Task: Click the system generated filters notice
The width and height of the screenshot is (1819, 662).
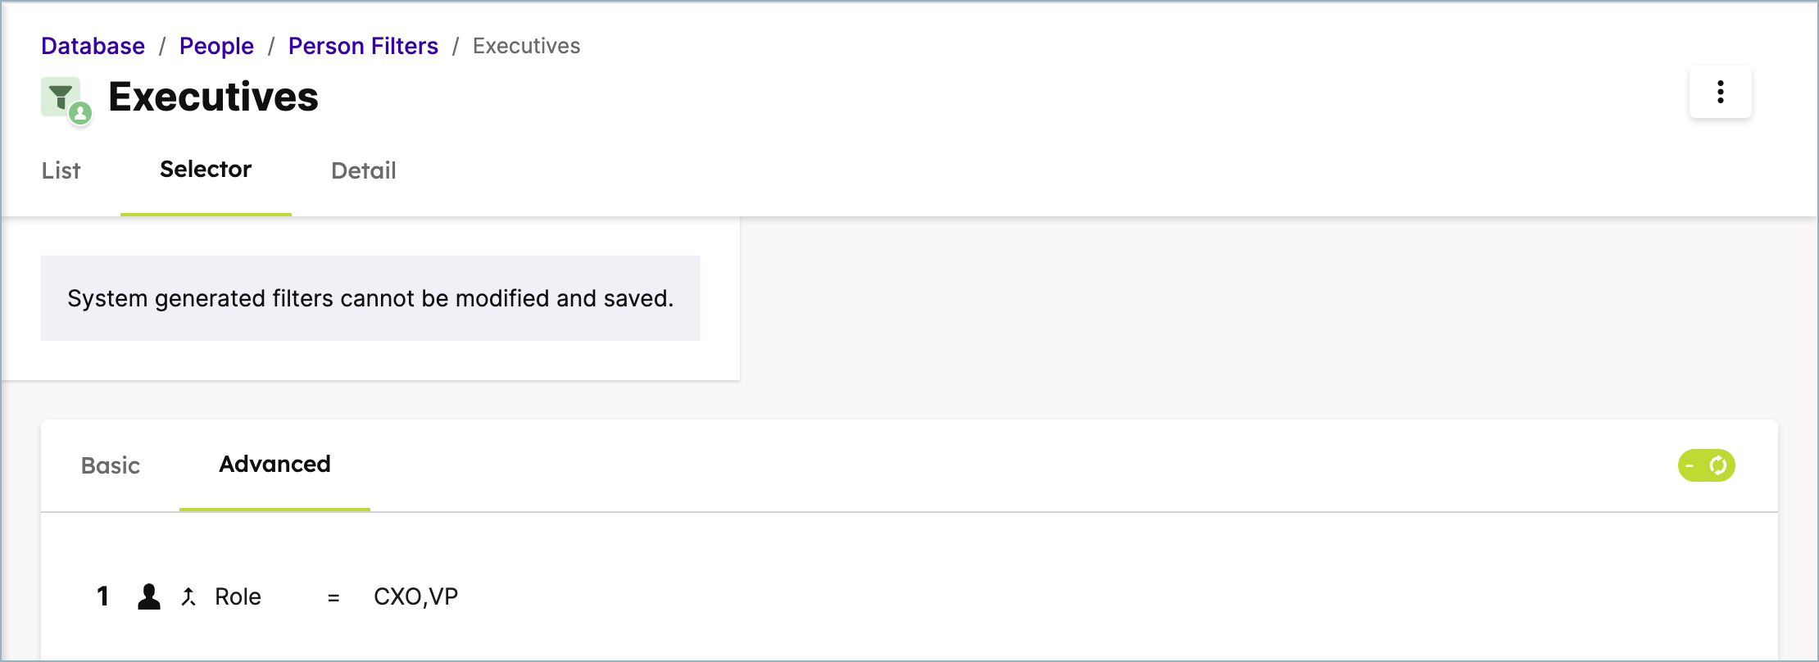Action: pyautogui.click(x=370, y=298)
